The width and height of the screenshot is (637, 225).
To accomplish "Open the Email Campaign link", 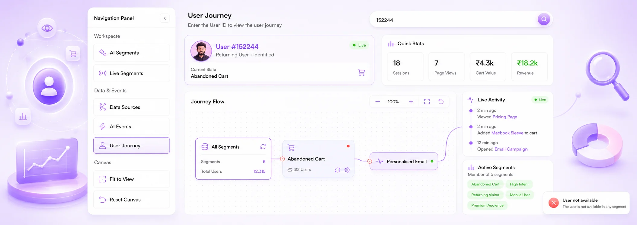I will [511, 149].
